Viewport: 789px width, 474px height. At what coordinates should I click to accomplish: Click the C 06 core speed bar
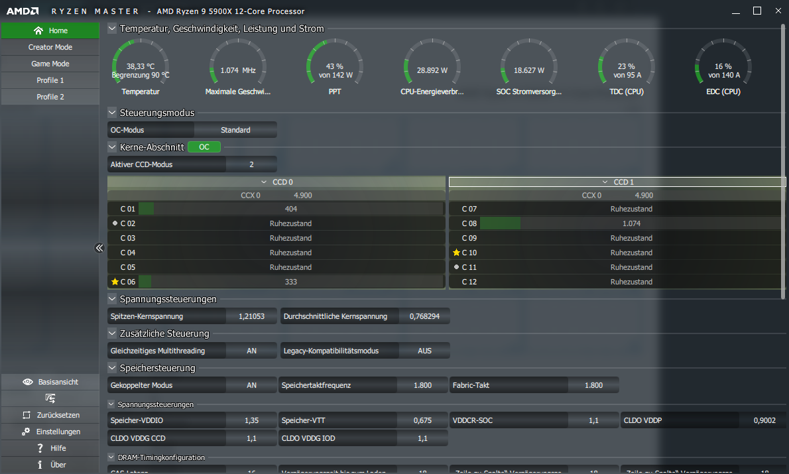[291, 282]
